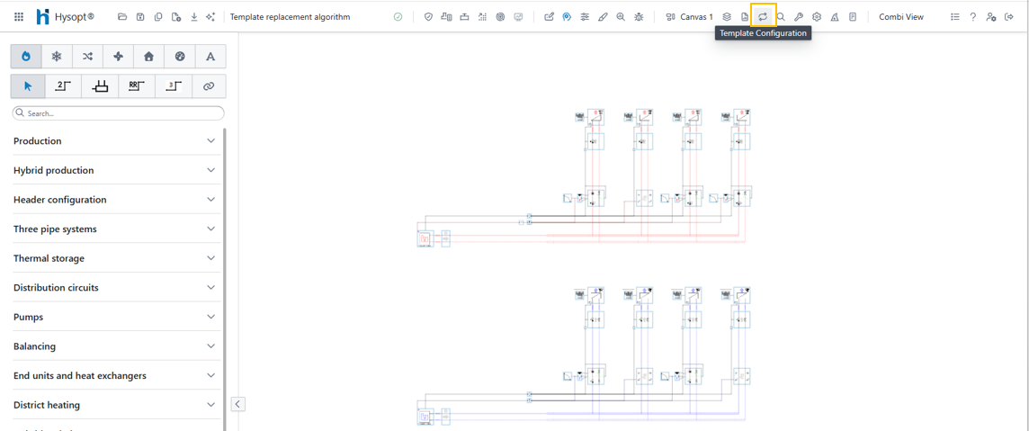Click the wrench tool icon
Screen dimensions: 1029x431
pos(799,17)
